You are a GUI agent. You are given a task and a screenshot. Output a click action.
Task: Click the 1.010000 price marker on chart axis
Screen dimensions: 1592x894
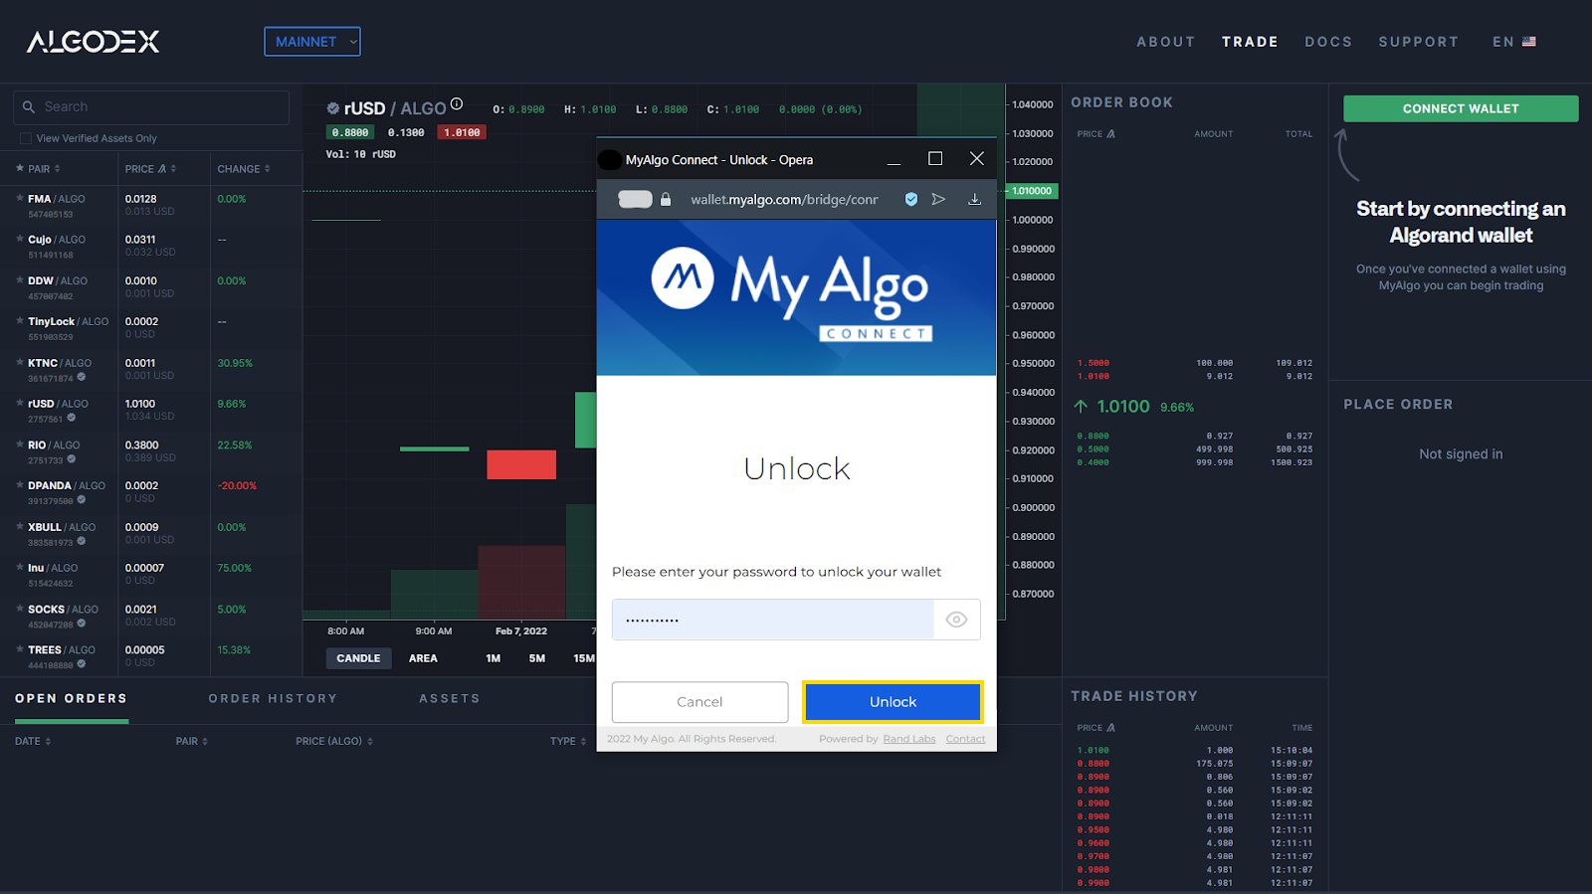coord(1032,191)
